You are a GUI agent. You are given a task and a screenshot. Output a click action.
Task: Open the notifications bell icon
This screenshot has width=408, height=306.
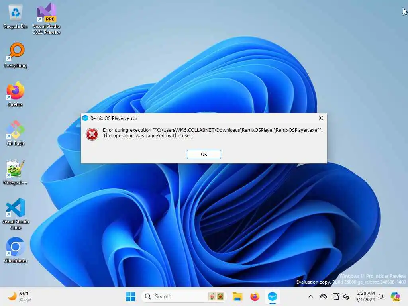381,296
